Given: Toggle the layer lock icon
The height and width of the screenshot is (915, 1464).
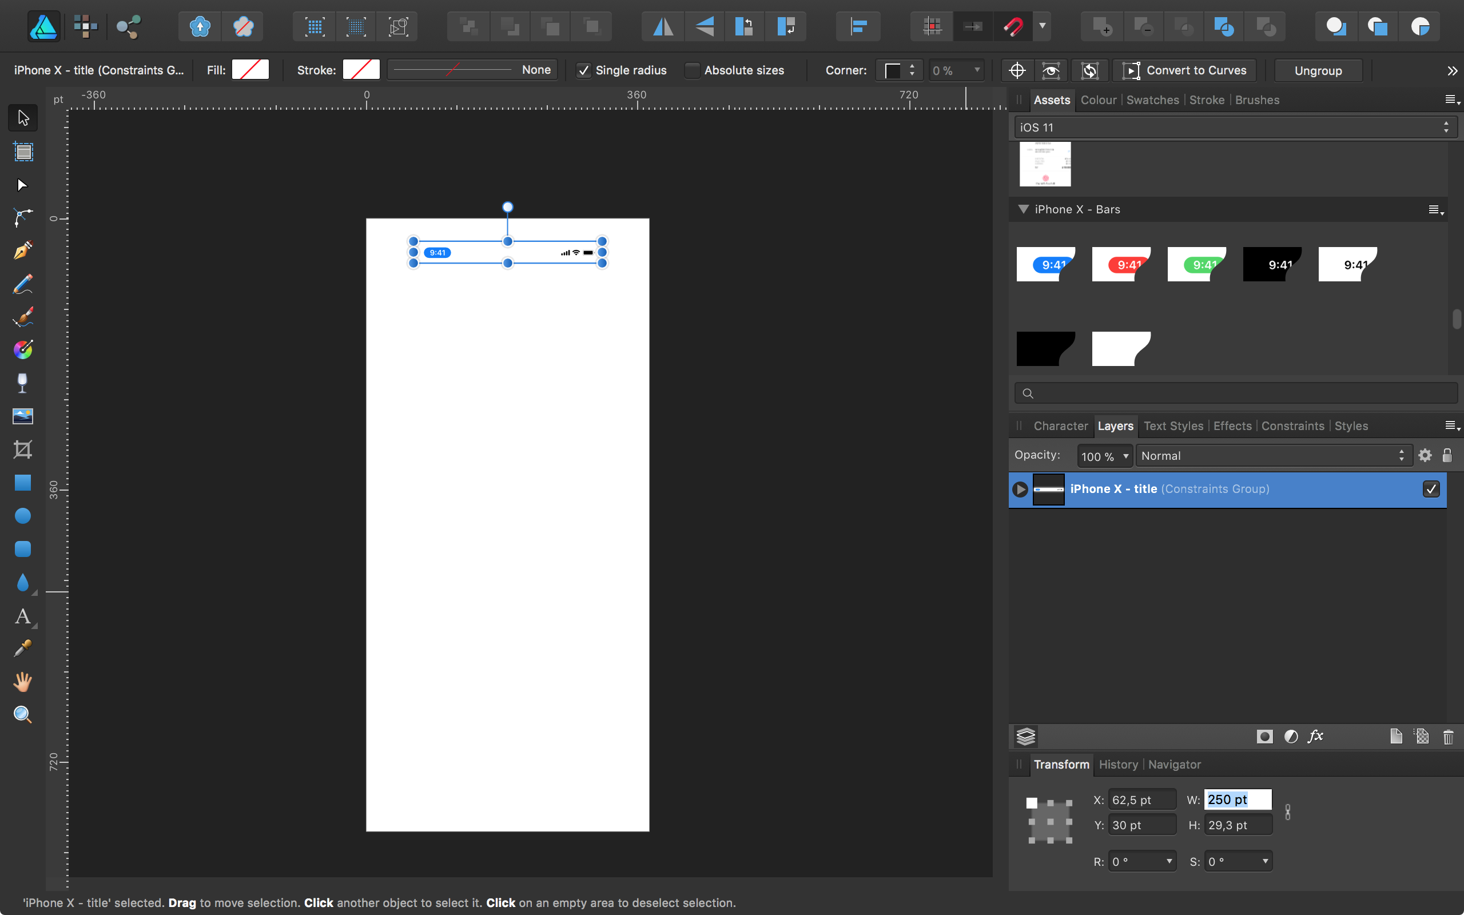Looking at the screenshot, I should coord(1447,456).
